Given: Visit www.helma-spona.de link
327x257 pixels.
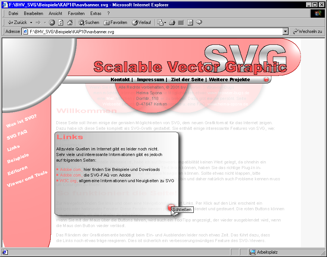Looking at the screenshot, I should coord(228,104).
